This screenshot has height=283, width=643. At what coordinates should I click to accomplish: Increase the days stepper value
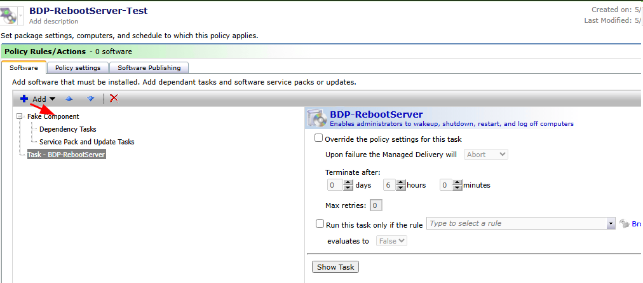(348, 183)
